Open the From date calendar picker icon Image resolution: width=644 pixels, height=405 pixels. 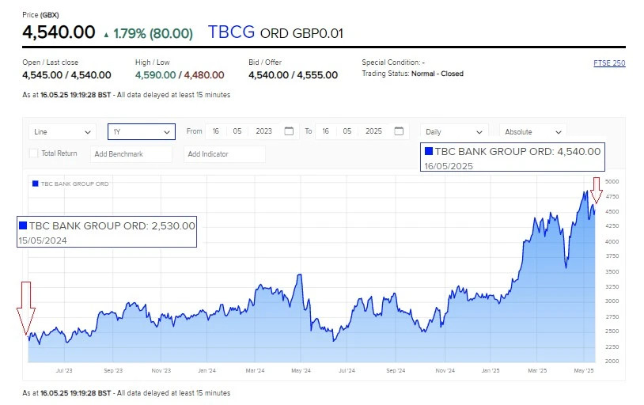(x=289, y=131)
